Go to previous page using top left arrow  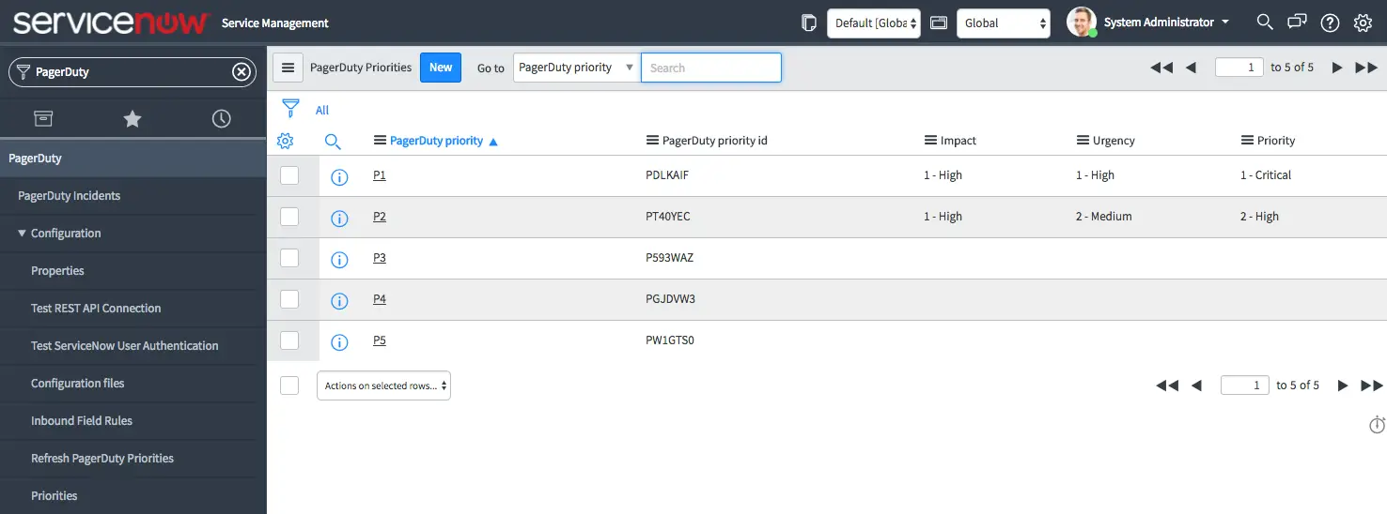pyautogui.click(x=1191, y=68)
